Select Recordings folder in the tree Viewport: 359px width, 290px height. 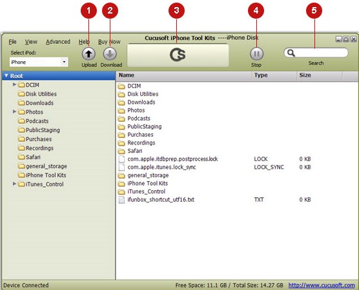tap(39, 148)
